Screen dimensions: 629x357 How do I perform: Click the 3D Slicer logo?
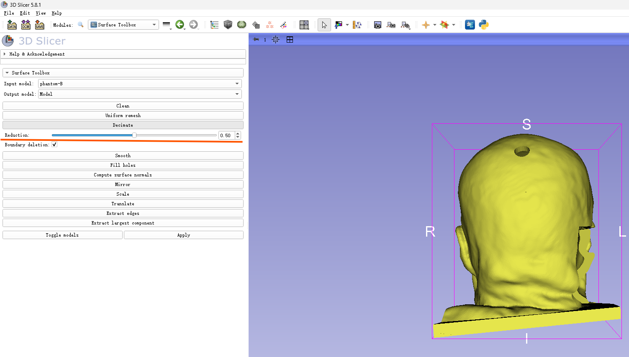[34, 41]
